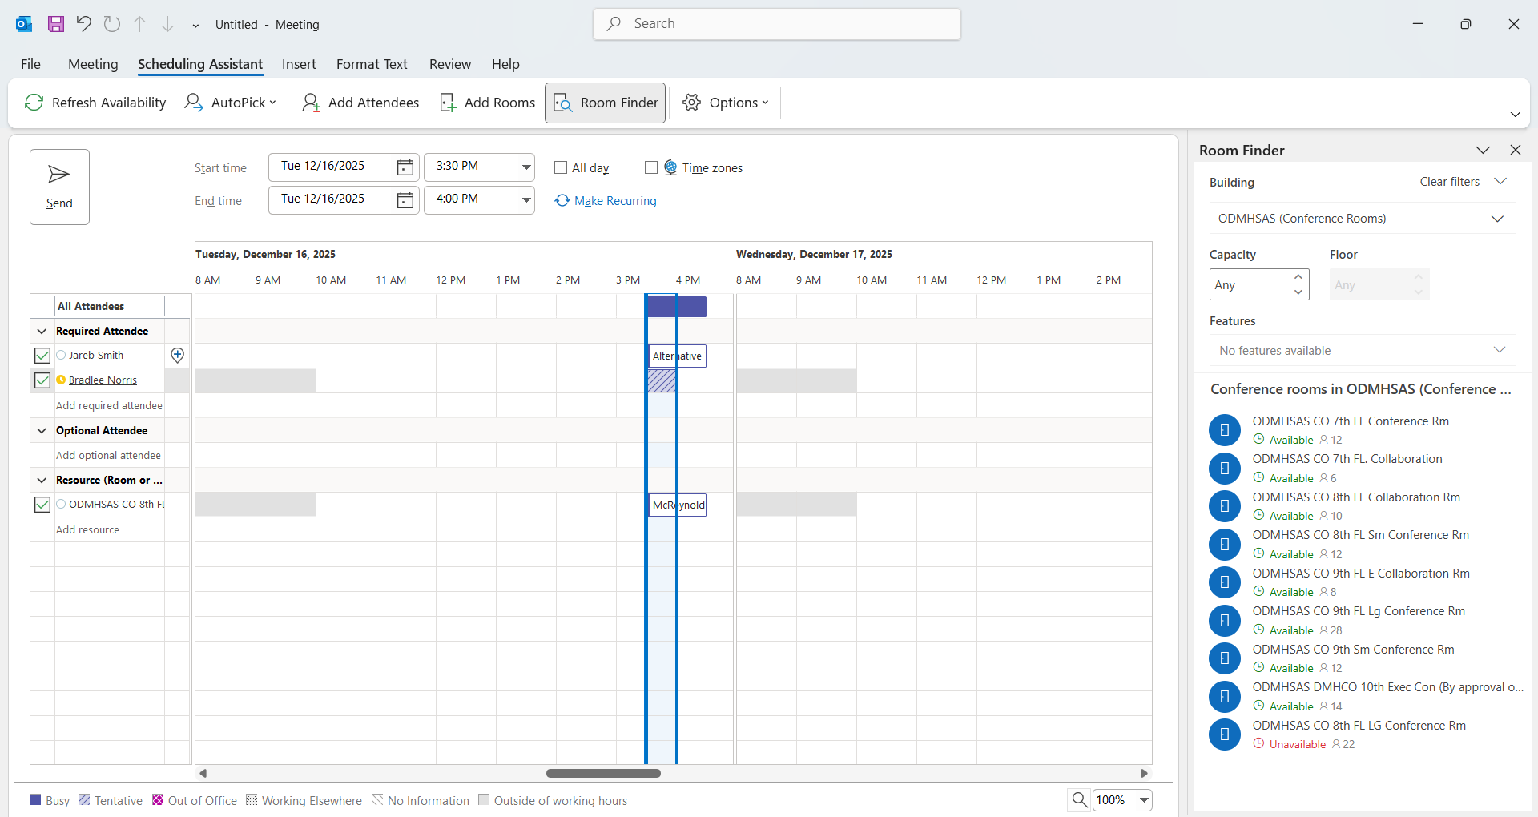Viewport: 1538px width, 817px height.
Task: Click the Refresh Availability button
Action: (95, 103)
